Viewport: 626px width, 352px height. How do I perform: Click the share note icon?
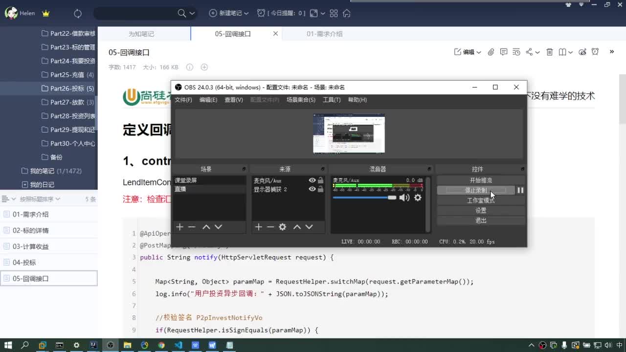coord(529,52)
